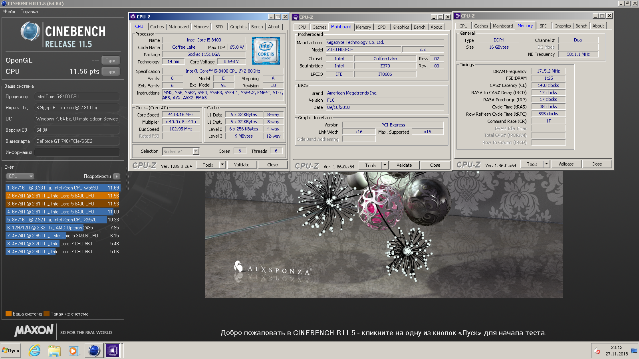Click the Level 3 9 MBytes value
Screen dimensions: 639x359
click(244, 136)
